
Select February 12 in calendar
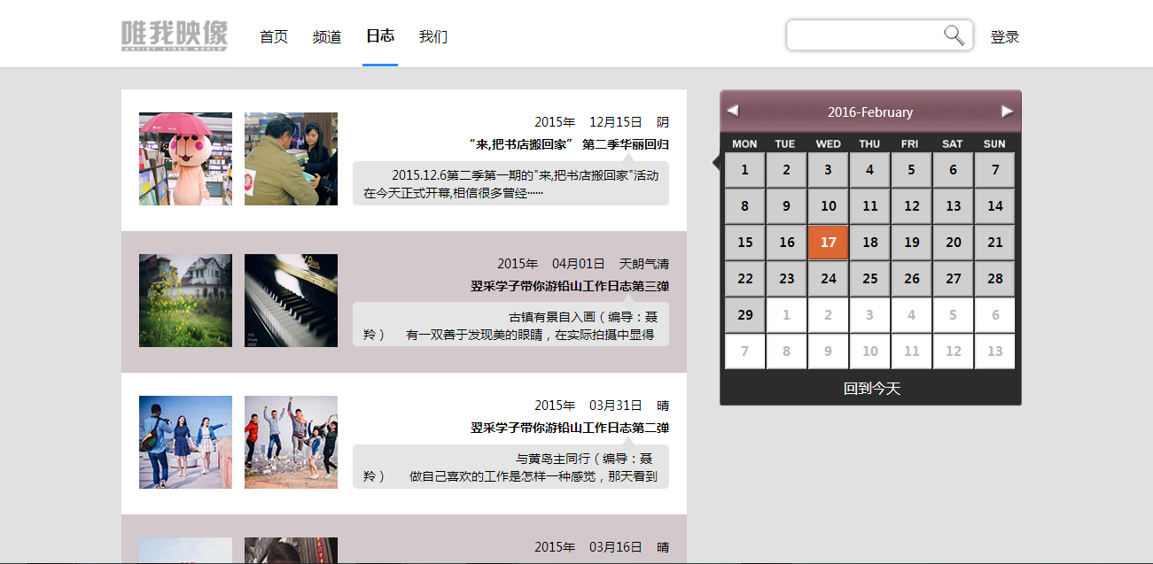912,206
